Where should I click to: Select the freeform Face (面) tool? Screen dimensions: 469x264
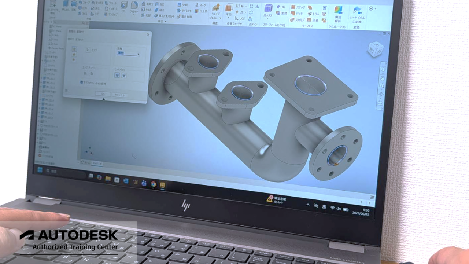281,7
